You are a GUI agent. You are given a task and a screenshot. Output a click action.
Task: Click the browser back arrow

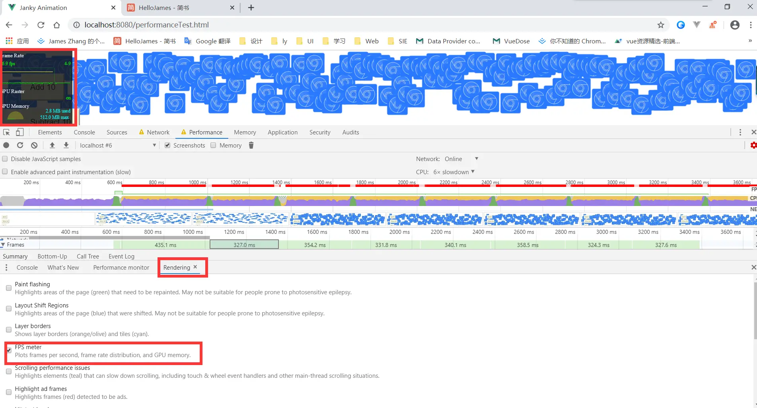[x=9, y=25]
